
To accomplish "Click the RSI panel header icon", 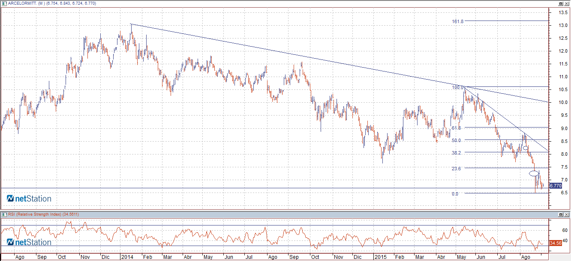I will click(5, 214).
